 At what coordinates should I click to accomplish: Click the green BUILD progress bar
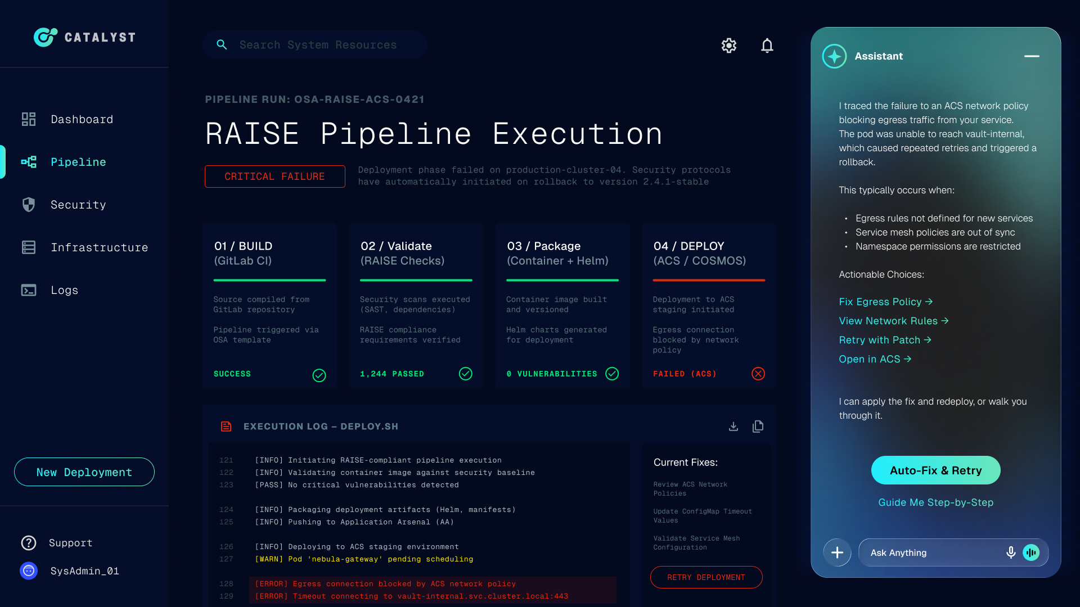(269, 280)
